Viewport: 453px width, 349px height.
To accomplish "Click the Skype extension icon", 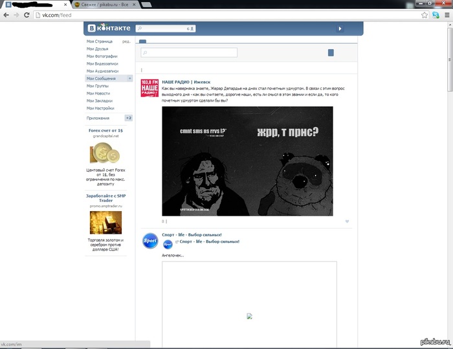I will click(436, 15).
